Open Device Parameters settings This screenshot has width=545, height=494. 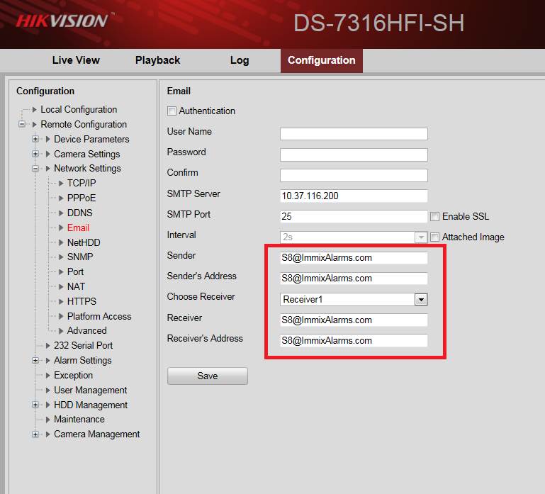(91, 139)
